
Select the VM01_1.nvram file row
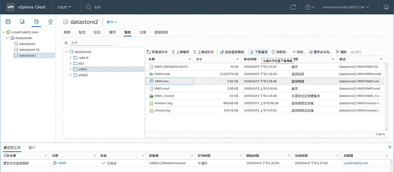click(x=265, y=96)
